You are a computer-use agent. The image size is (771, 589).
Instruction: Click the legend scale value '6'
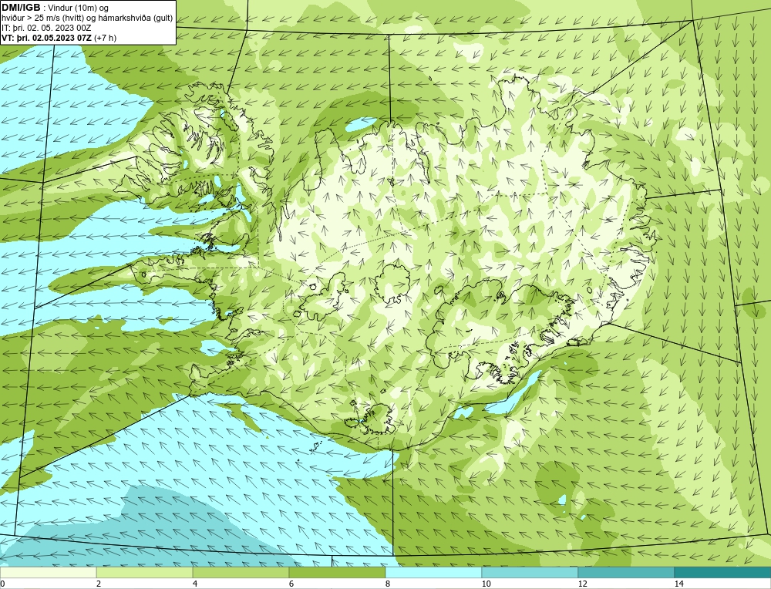(x=291, y=584)
